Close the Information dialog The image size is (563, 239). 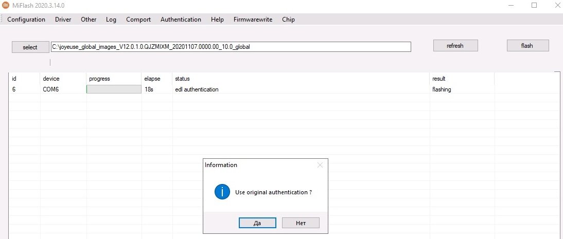pos(320,165)
